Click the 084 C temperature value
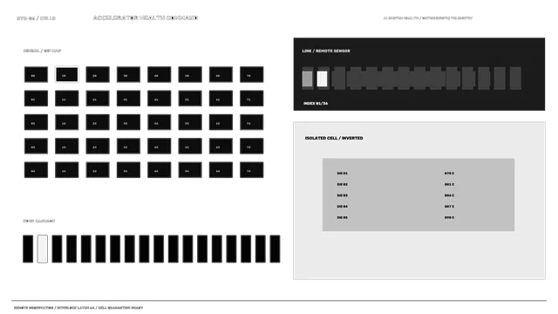The image size is (558, 314). tap(450, 195)
